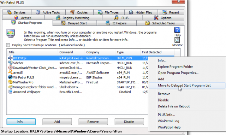This screenshot has height=135, width=226.
Task: Click the Vector-Clock startup item icon
Action: pyautogui.click(x=10, y=67)
